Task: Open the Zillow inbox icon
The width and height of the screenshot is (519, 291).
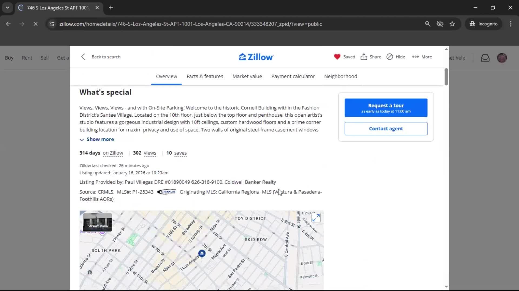Action: point(485,58)
